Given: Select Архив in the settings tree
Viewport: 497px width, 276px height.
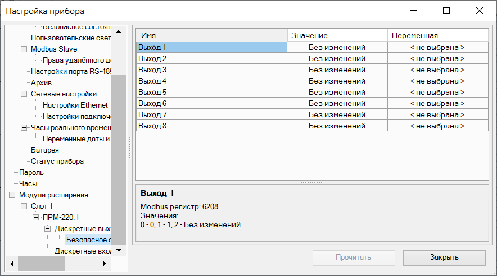Looking at the screenshot, I should 41,82.
